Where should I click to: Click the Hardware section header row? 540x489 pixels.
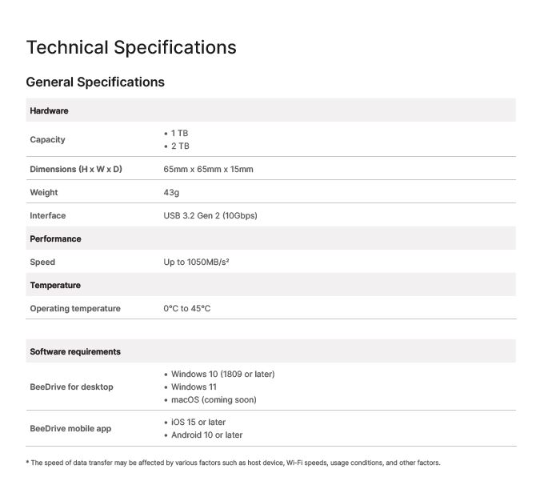(270, 110)
